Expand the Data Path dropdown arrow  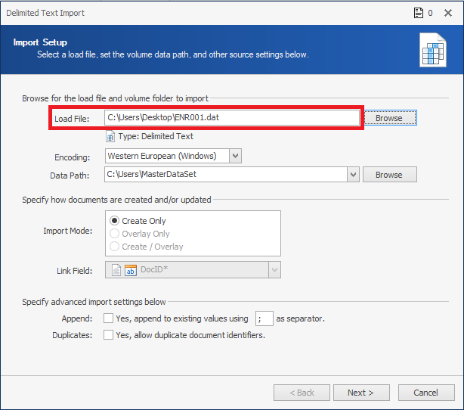[x=353, y=175]
